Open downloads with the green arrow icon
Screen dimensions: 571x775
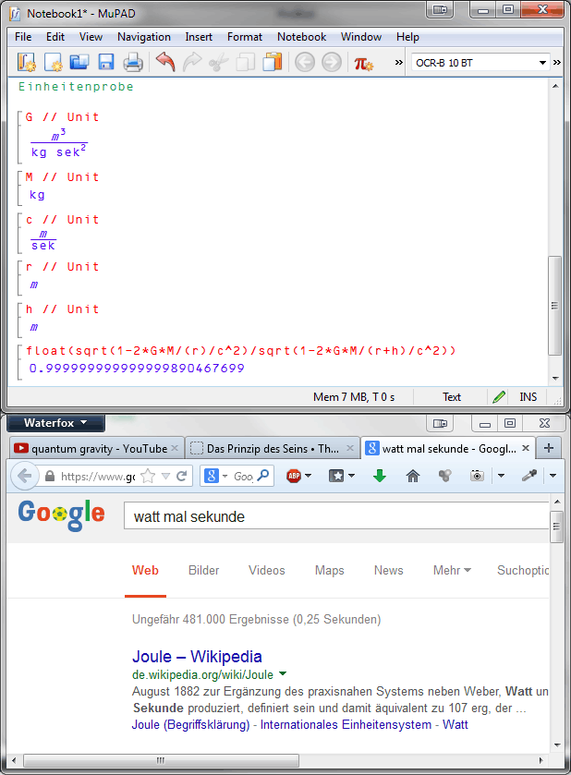(379, 476)
